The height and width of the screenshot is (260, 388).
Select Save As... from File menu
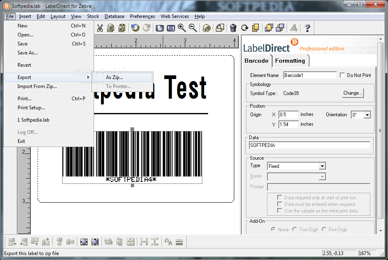pos(49,53)
